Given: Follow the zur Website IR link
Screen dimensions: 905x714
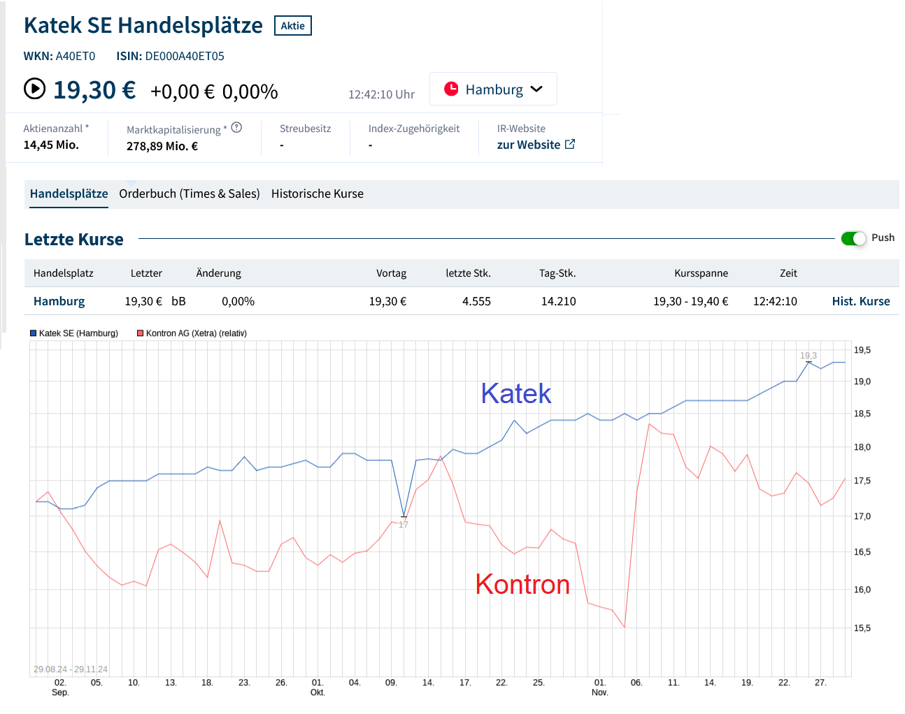Looking at the screenshot, I should point(529,144).
